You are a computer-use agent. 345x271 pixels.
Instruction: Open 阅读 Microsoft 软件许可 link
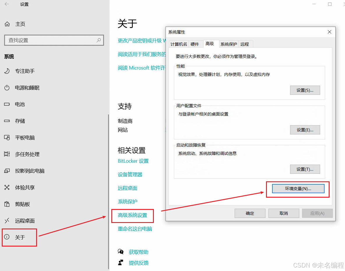tap(142, 68)
